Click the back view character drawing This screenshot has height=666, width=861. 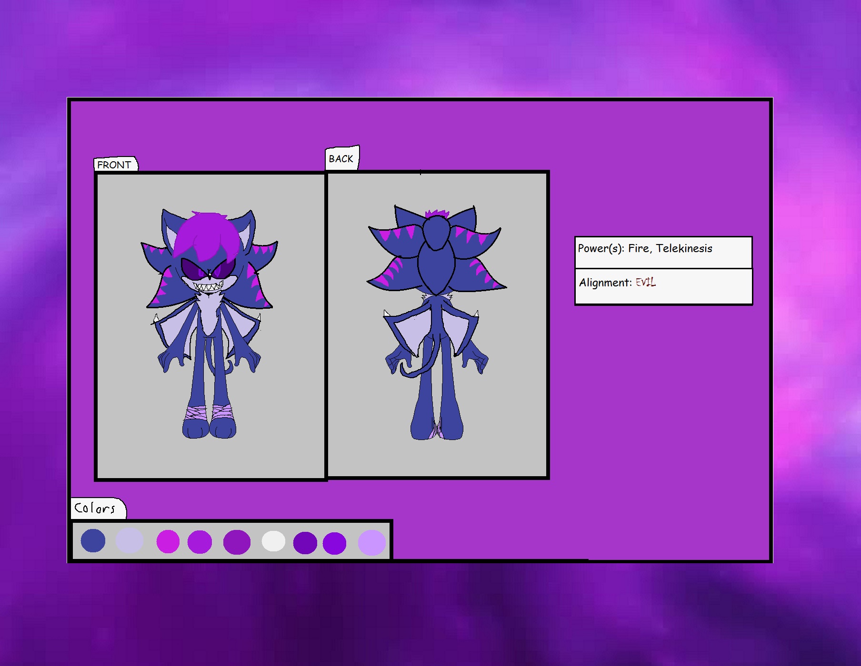(x=437, y=323)
